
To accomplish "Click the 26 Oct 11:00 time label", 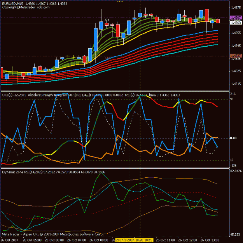I will [x=166, y=240].
